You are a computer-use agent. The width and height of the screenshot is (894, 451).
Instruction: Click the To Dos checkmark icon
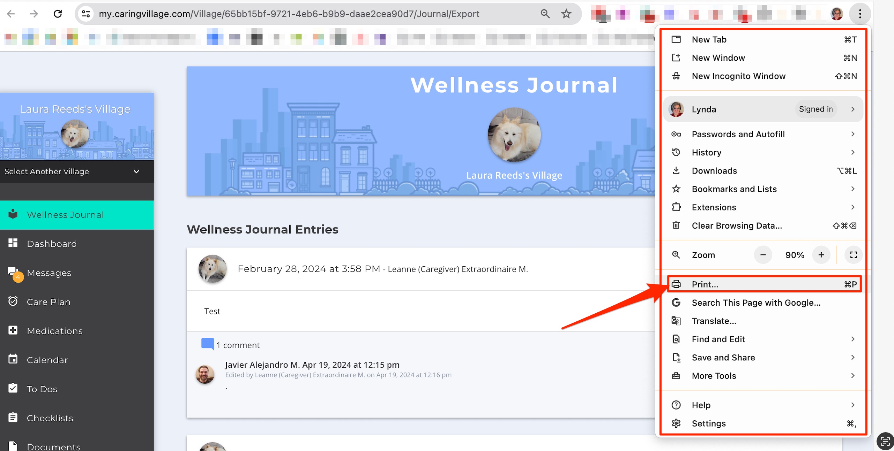13,388
